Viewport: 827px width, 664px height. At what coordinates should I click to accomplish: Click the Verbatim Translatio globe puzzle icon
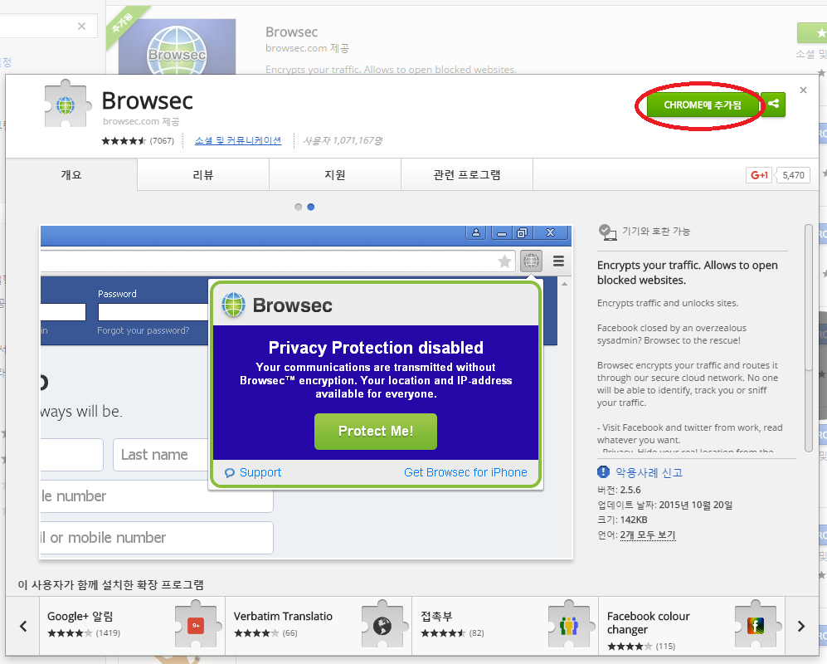(382, 625)
